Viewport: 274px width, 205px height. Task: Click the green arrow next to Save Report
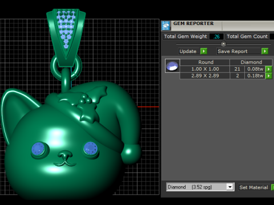pos(265,51)
